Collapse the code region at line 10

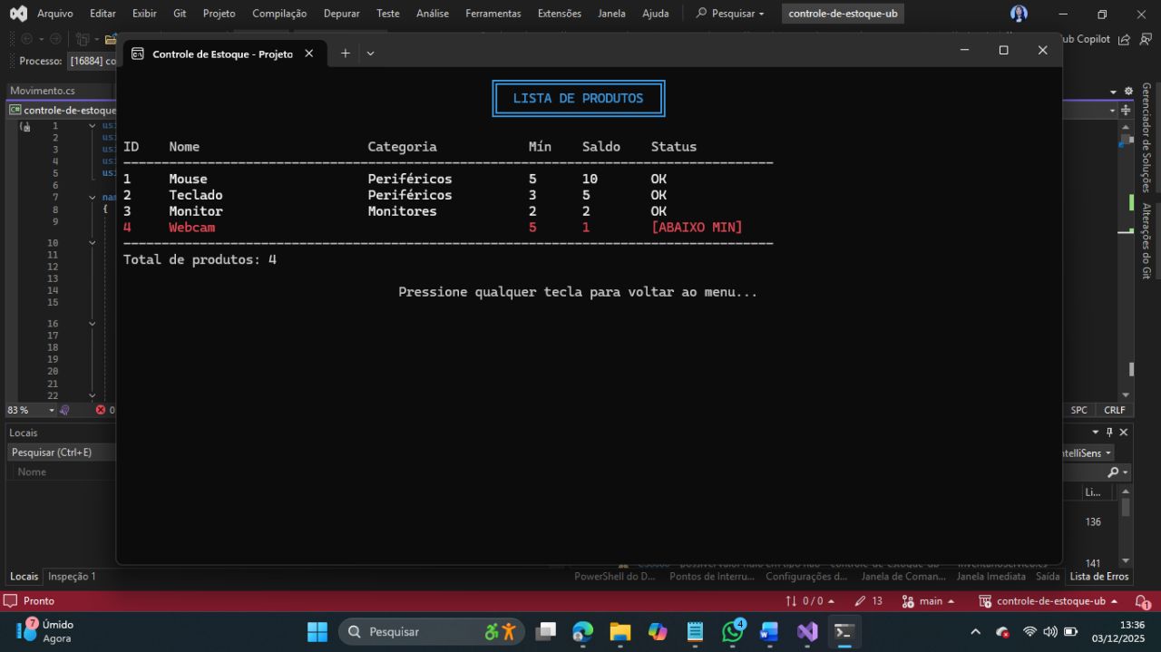(93, 243)
